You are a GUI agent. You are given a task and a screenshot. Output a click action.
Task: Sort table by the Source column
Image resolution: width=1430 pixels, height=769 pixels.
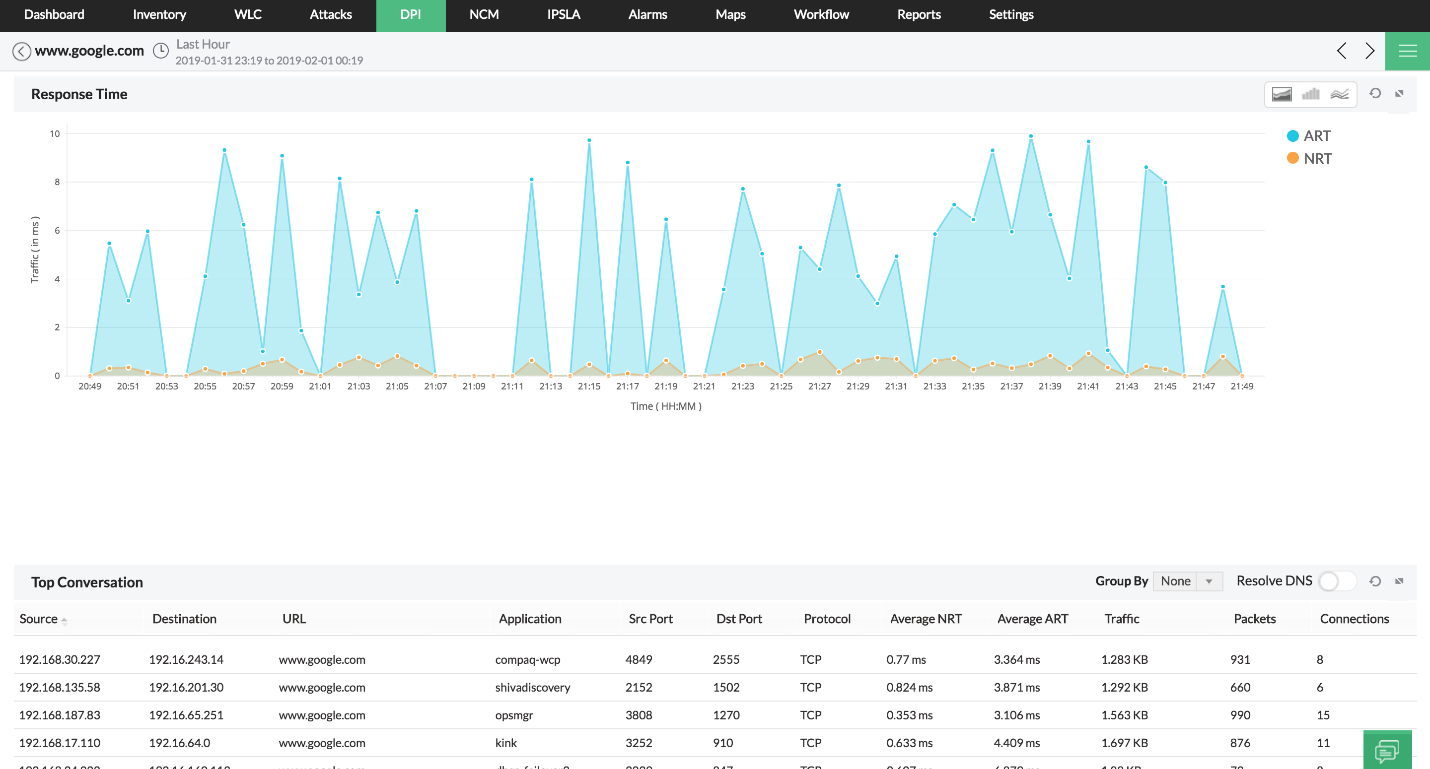39,619
